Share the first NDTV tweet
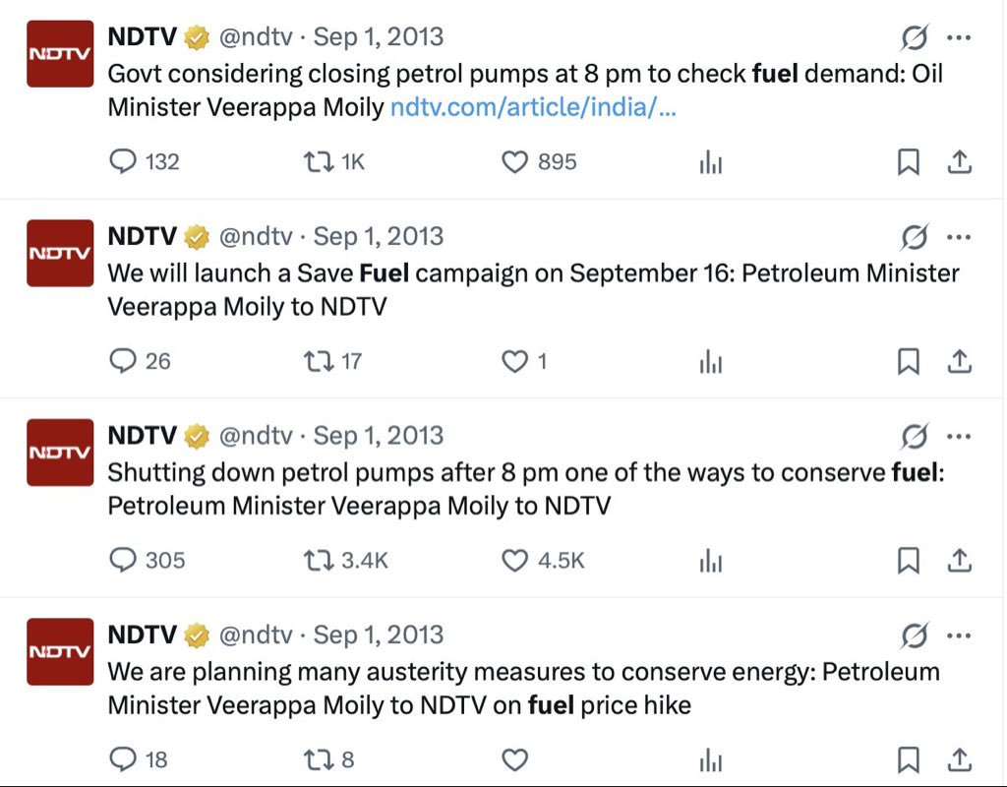This screenshot has width=1007, height=787. (x=960, y=162)
